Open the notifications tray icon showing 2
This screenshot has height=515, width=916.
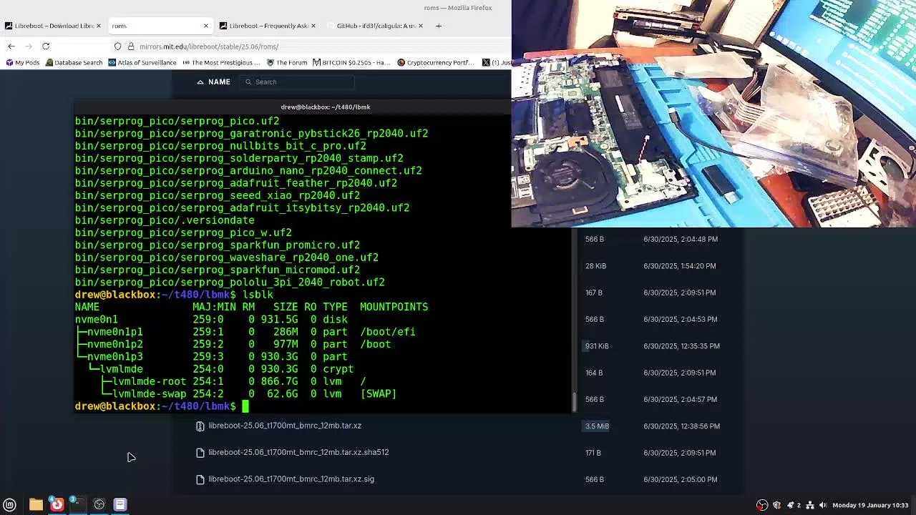(x=793, y=505)
